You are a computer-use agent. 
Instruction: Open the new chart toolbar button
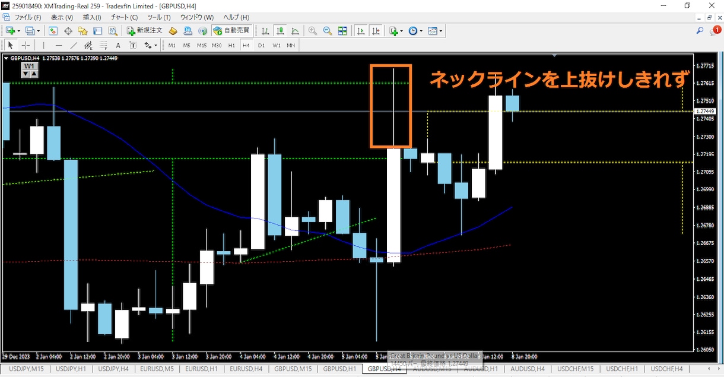[x=10, y=31]
